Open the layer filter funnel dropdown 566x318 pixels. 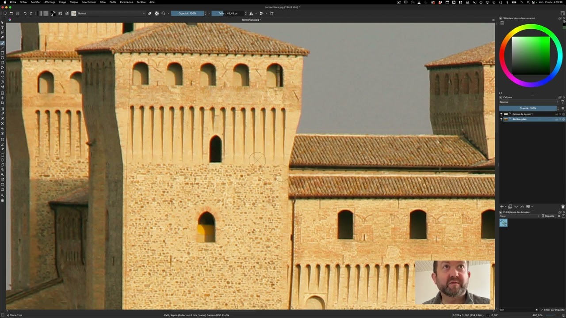[562, 102]
